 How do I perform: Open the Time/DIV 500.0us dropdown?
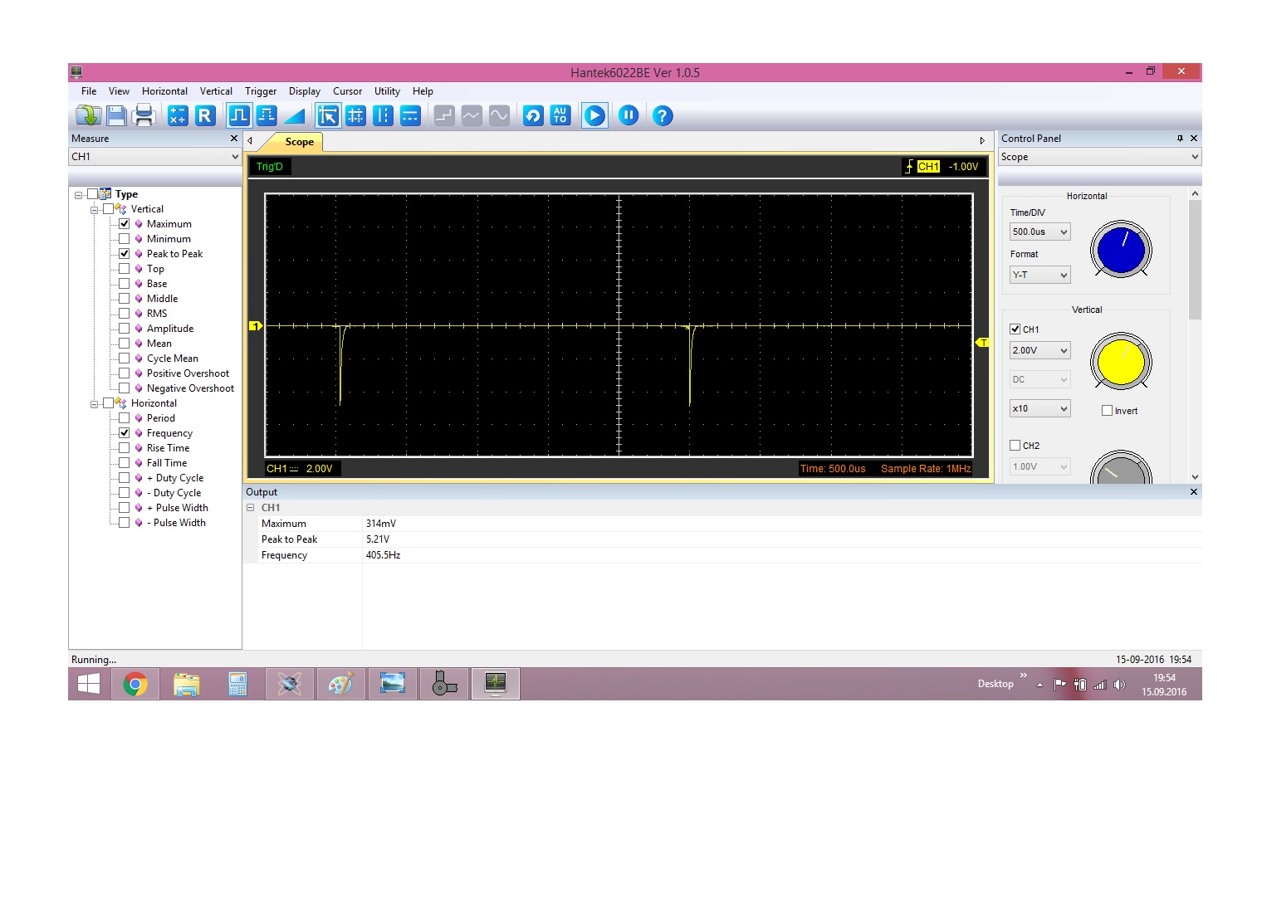[1039, 232]
